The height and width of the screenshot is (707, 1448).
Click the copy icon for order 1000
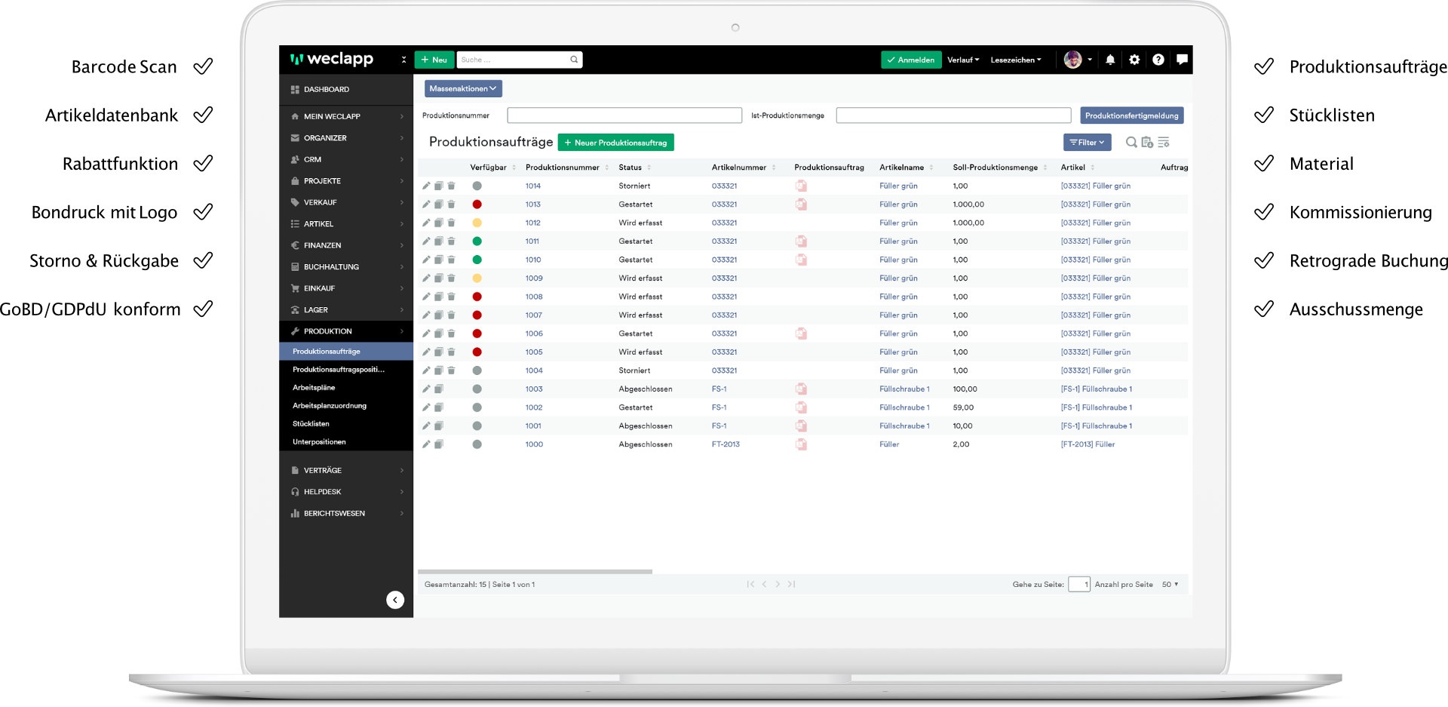[x=438, y=444]
